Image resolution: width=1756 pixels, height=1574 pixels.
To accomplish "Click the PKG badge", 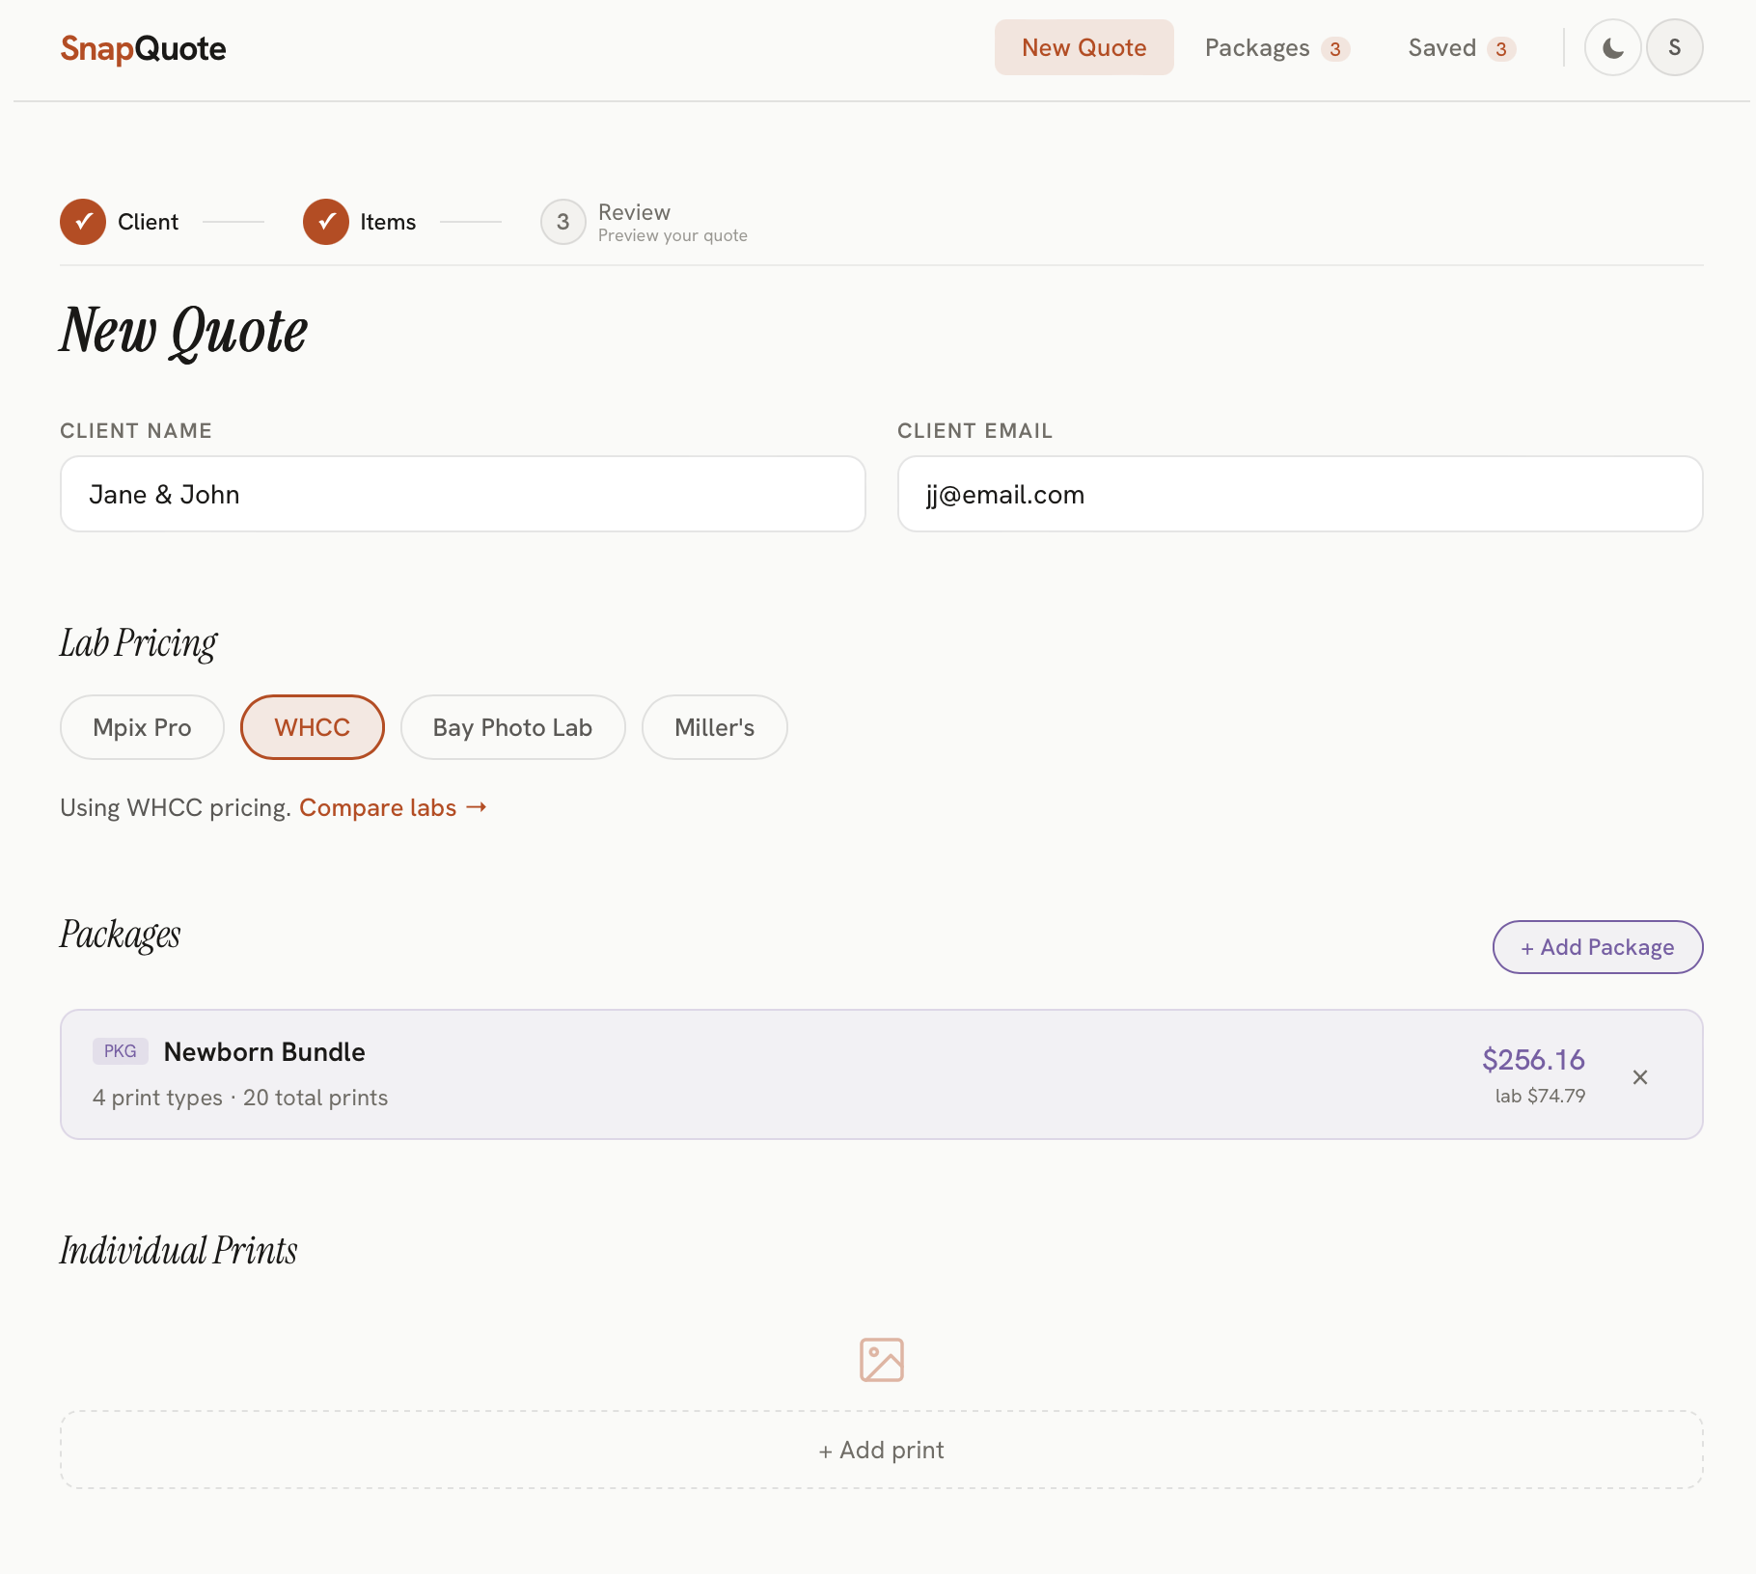I will point(121,1051).
